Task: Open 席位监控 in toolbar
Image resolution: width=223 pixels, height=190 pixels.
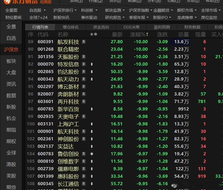Action: tap(209, 18)
